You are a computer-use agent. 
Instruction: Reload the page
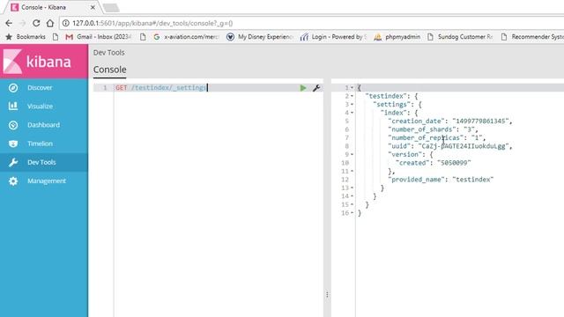click(x=36, y=24)
